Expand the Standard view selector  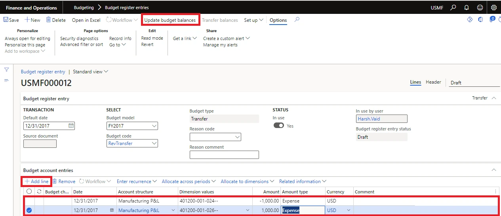click(x=91, y=72)
